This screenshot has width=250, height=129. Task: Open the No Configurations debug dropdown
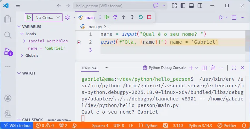tap(47, 17)
